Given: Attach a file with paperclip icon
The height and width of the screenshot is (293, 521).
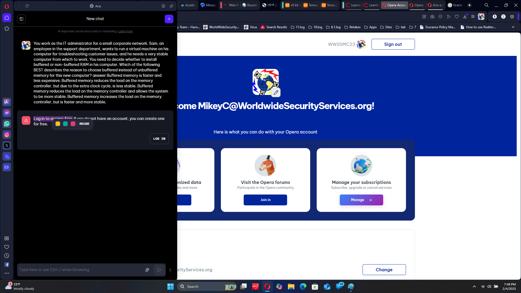Looking at the screenshot, I should [x=147, y=270].
